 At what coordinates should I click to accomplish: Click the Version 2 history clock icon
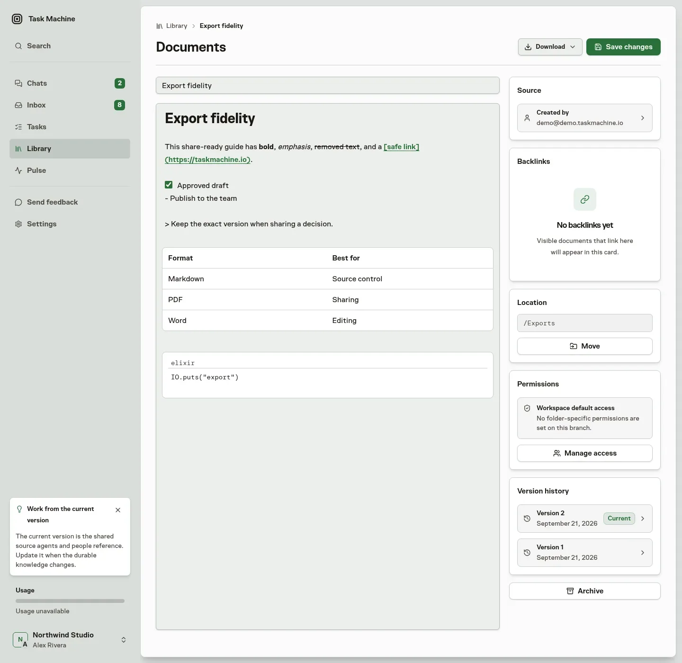tap(527, 519)
